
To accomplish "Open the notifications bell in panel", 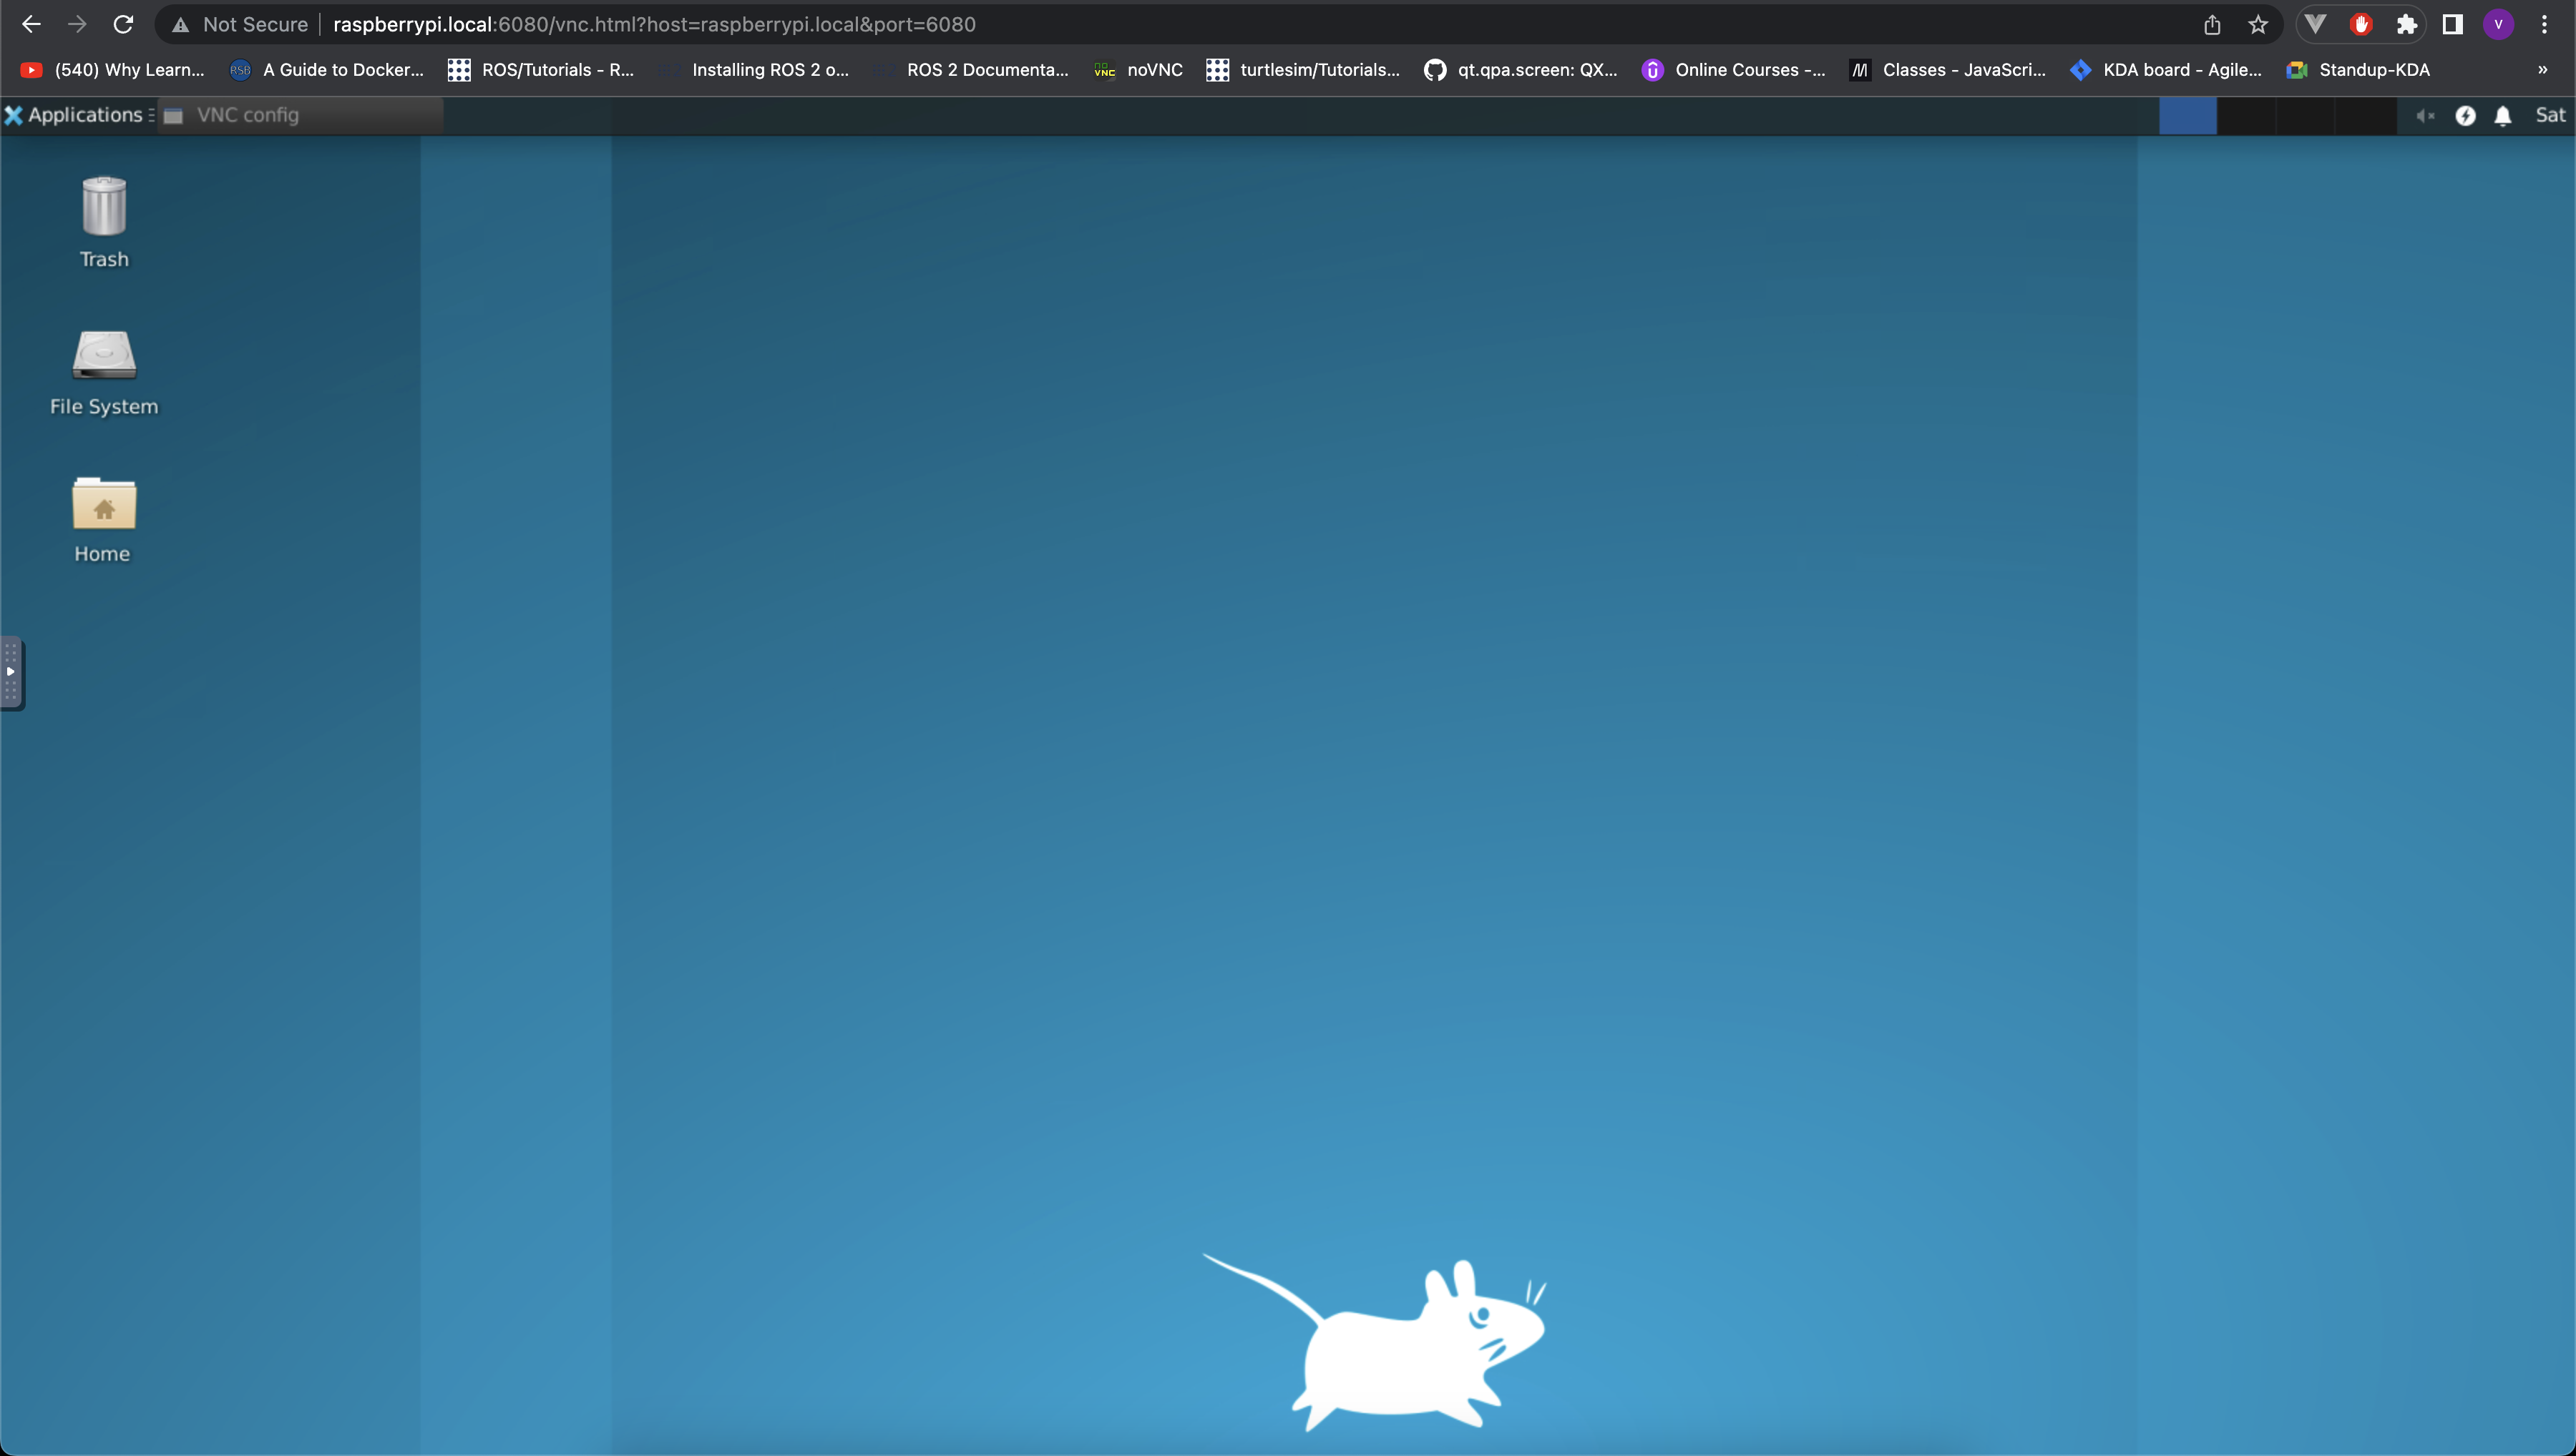I will click(2503, 116).
